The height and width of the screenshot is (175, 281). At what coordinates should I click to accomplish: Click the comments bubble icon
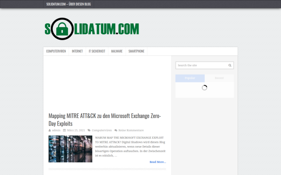point(116,130)
